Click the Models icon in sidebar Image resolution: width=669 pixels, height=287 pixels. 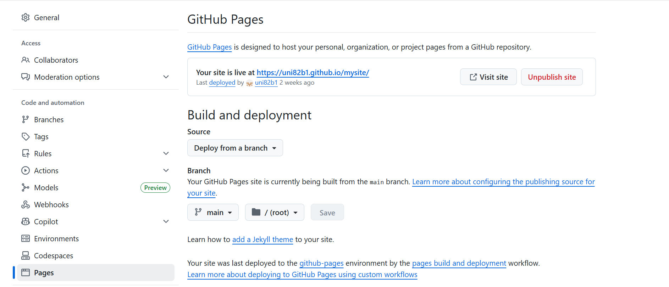coord(26,187)
